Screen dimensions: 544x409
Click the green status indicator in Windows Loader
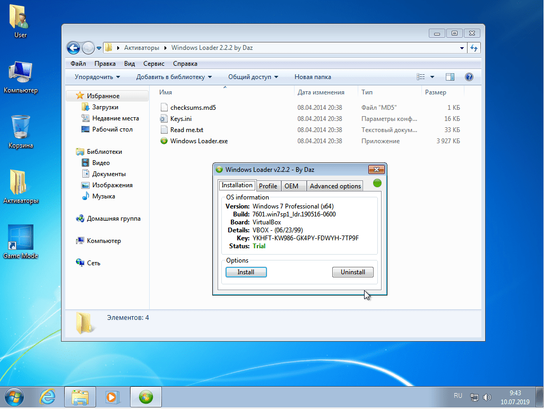click(x=376, y=182)
